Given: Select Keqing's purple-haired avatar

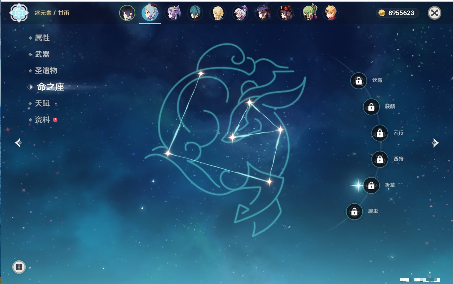Looking at the screenshot, I should point(173,13).
